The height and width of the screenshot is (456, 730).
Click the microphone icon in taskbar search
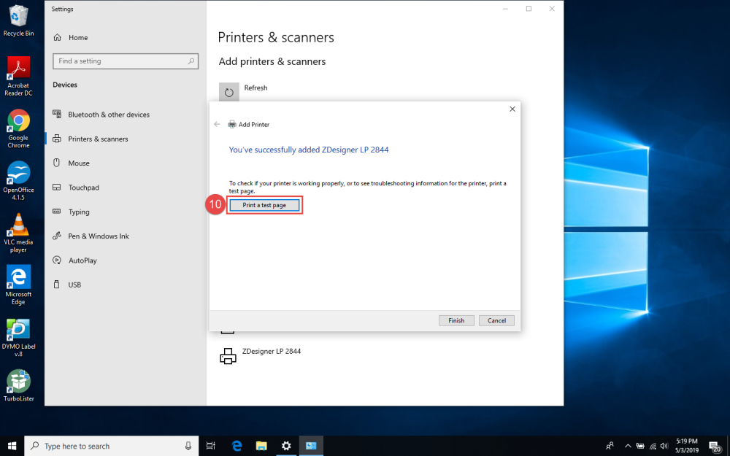point(188,446)
